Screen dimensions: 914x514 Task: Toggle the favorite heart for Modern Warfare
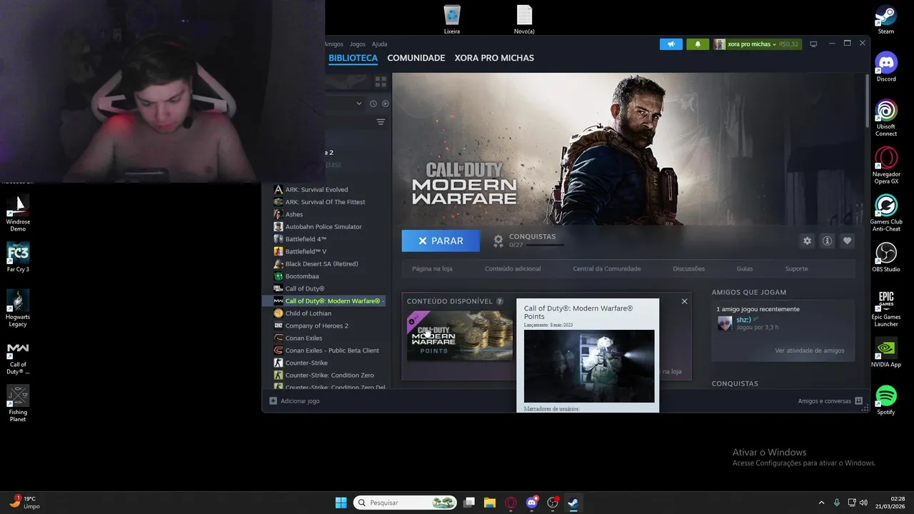(x=847, y=241)
